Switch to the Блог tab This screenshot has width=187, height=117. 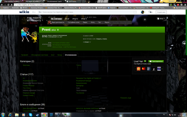pyautogui.click(x=53, y=55)
